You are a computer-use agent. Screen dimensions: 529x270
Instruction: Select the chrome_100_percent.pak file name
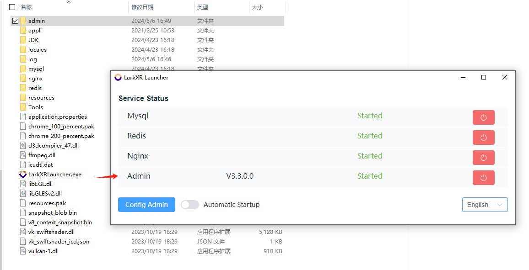[x=61, y=127]
